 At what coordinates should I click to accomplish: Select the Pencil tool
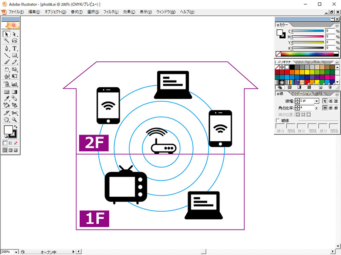click(14, 62)
